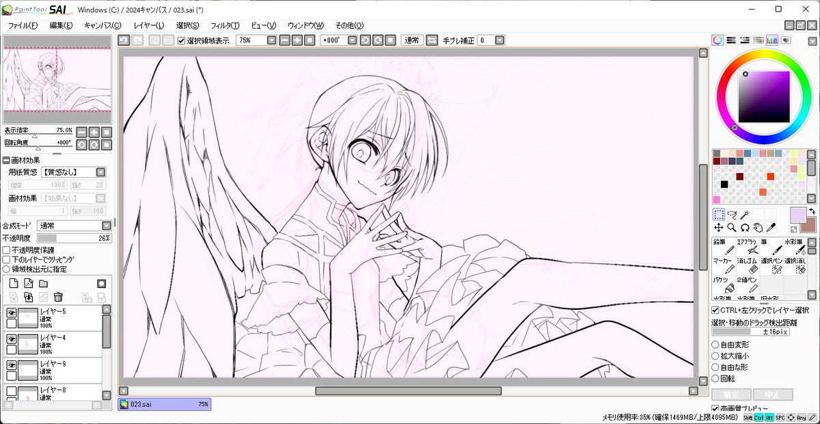Select the move layer tool
The height and width of the screenshot is (424, 820).
[719, 227]
